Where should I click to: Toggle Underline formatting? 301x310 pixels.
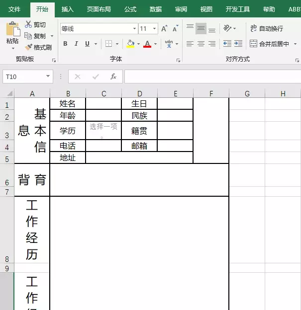(87, 44)
